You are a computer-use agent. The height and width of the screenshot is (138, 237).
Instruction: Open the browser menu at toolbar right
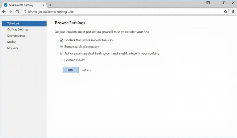click(x=233, y=12)
